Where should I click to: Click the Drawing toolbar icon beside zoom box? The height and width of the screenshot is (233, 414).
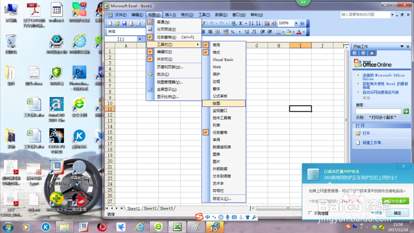click(274, 23)
